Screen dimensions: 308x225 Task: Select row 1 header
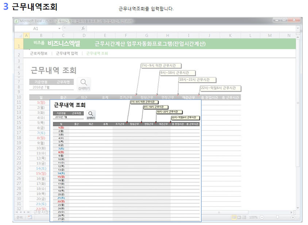pos(19,44)
